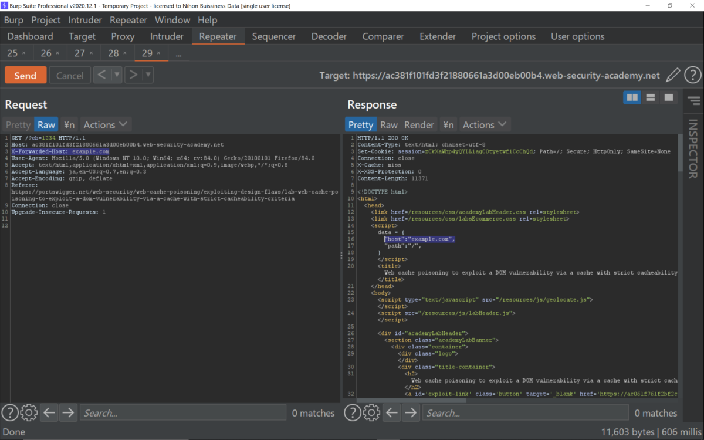Image resolution: width=704 pixels, height=440 pixels.
Task: Select top-bottom split layout icon
Action: (x=650, y=97)
